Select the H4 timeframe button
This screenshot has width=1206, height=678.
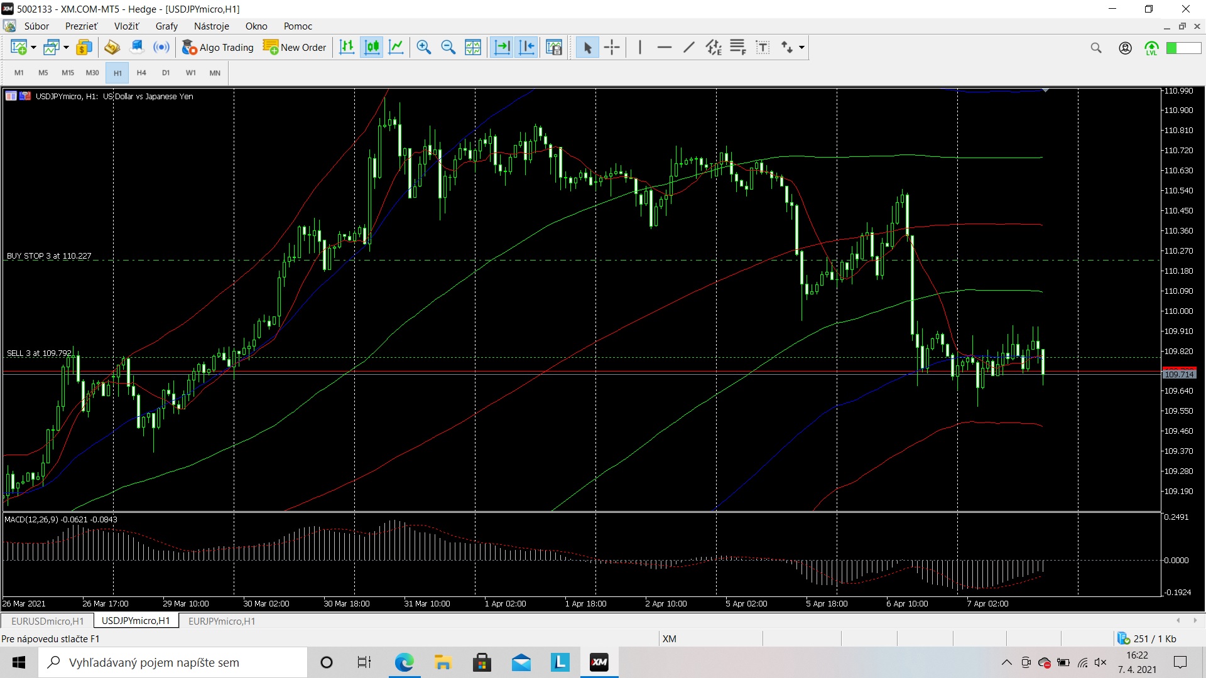tap(141, 73)
